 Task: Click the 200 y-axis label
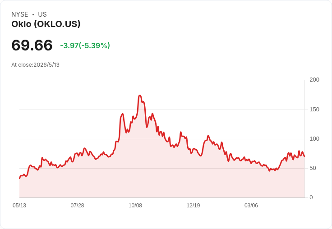coord(314,80)
